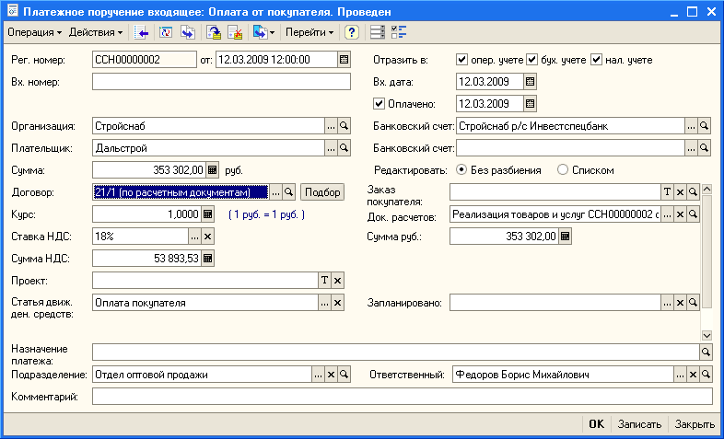Clear the Статья движ. ден. средств field
Image resolution: width=724 pixels, height=439 pixels.
[337, 303]
